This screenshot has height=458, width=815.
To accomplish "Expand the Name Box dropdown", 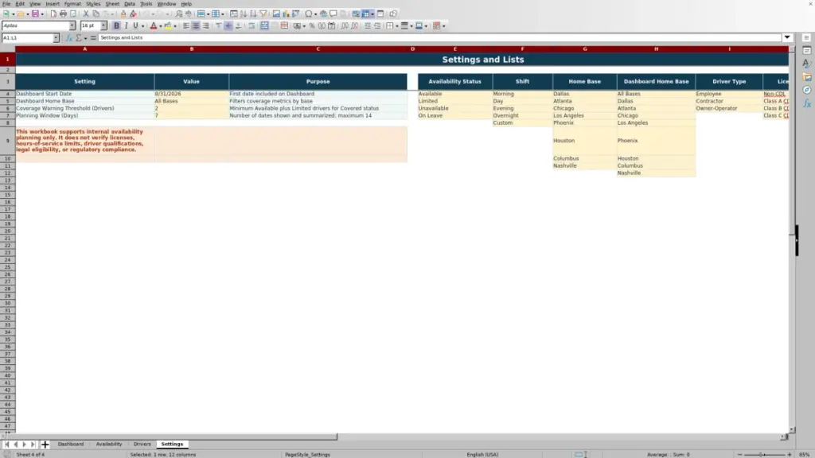I will (x=56, y=38).
